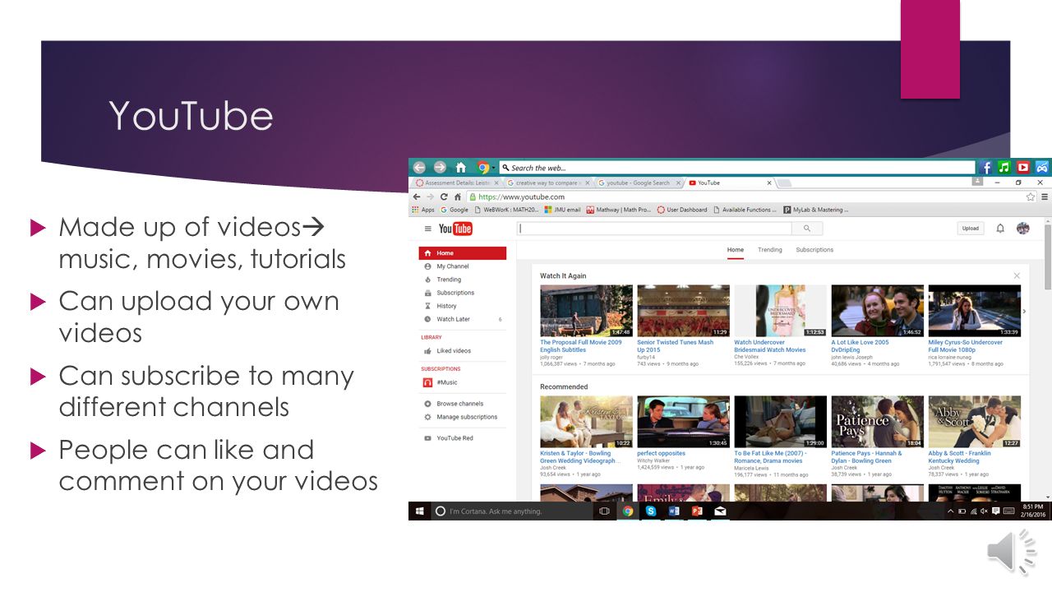Open Task View on taskbar
Screen dimensions: 1052x592
[x=604, y=511]
